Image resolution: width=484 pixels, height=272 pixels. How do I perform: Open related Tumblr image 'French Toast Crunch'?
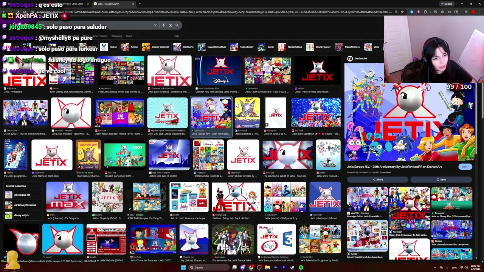click(367, 236)
